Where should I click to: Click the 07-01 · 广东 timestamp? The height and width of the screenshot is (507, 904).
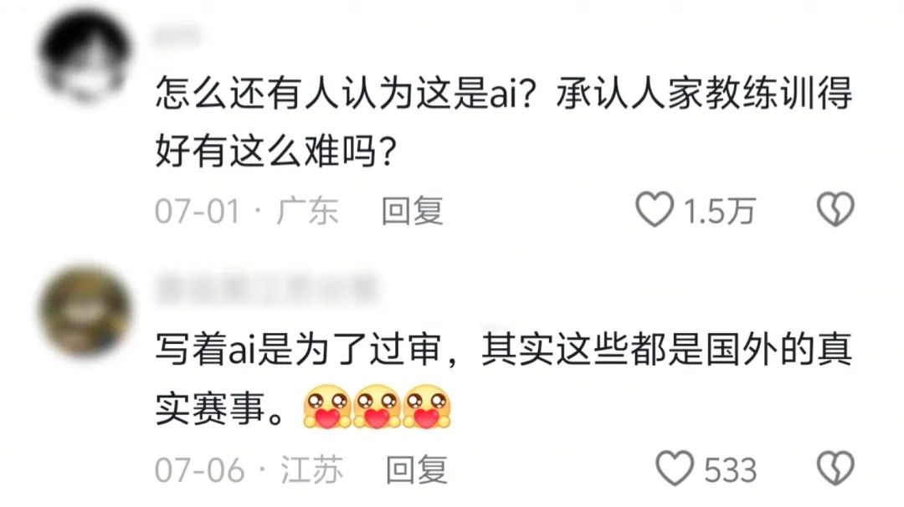tap(246, 211)
